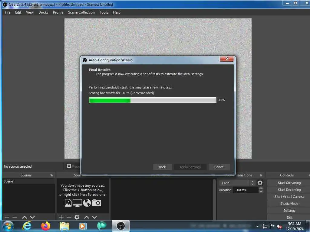The width and height of the screenshot is (310, 232).
Task: Open the Help menu
Action: (x=117, y=12)
